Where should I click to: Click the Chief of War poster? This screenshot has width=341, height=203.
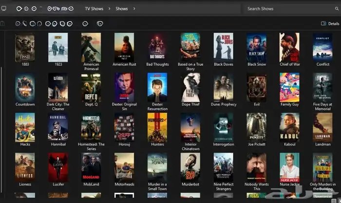[x=289, y=47]
